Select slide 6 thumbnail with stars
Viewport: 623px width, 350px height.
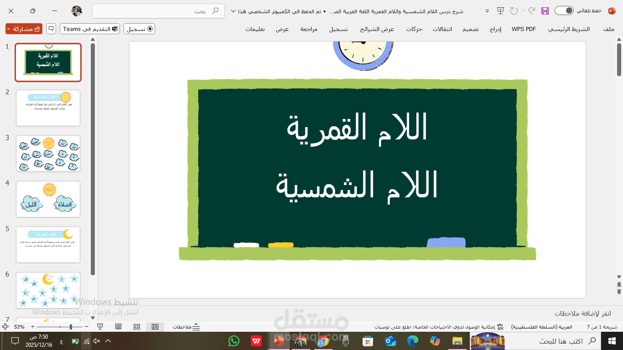click(48, 290)
